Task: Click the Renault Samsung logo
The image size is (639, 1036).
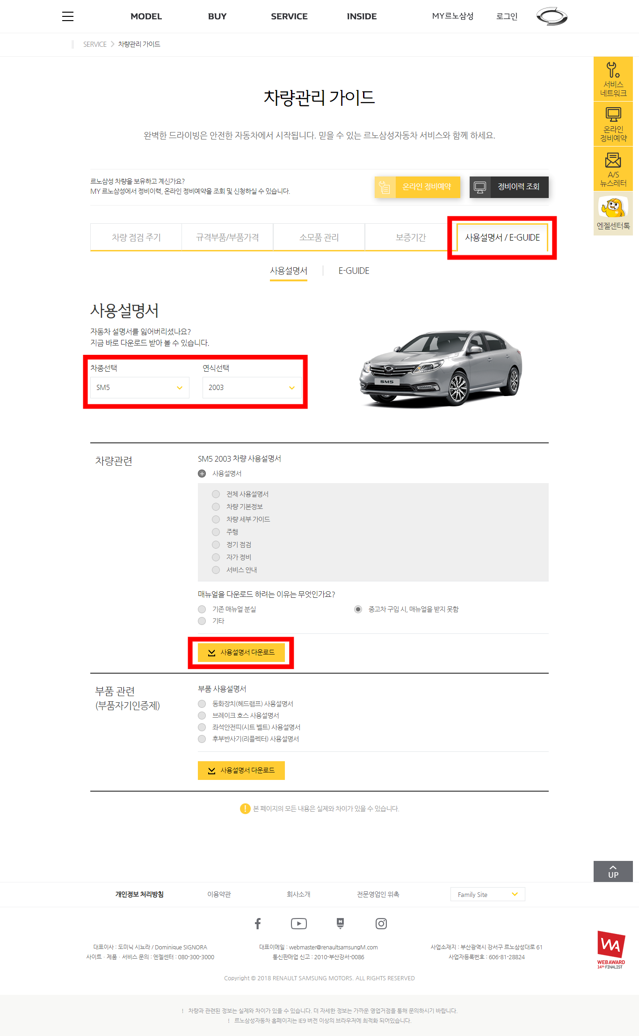Action: [x=552, y=16]
